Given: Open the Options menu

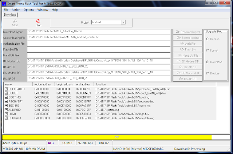Looking at the screenshot, I should click(29, 10).
